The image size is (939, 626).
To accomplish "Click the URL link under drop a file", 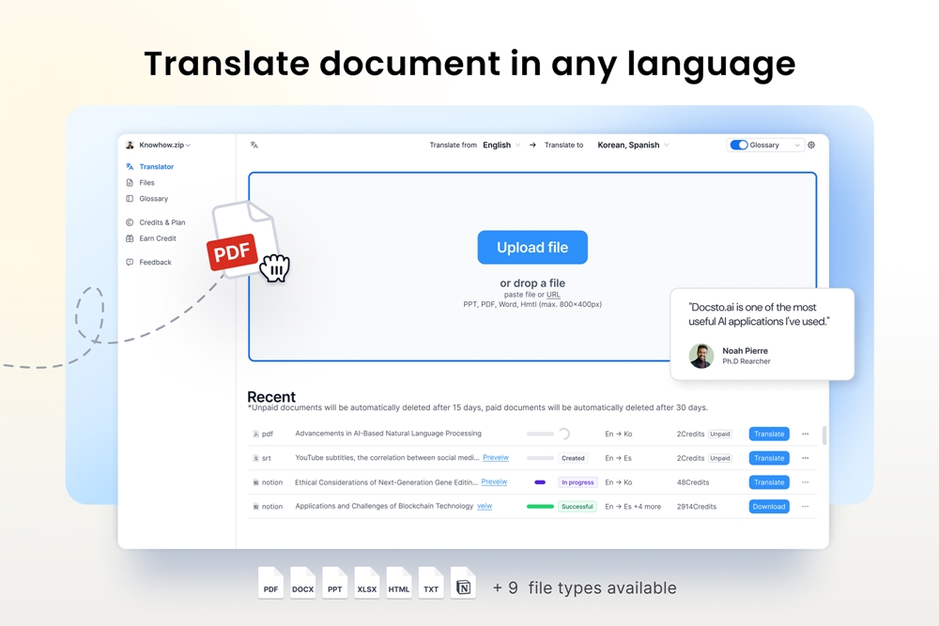I will (x=553, y=295).
